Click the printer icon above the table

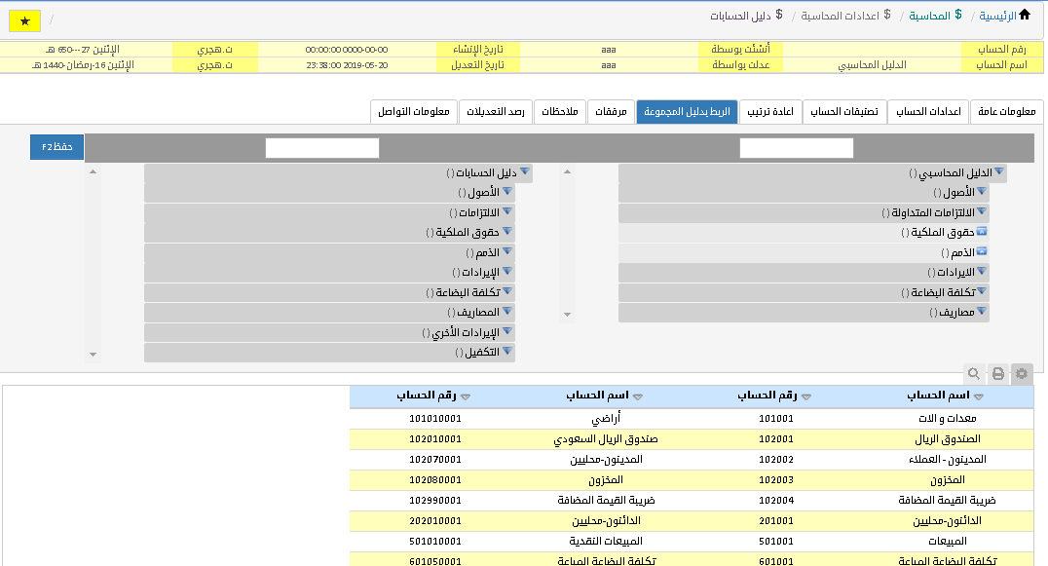click(997, 373)
